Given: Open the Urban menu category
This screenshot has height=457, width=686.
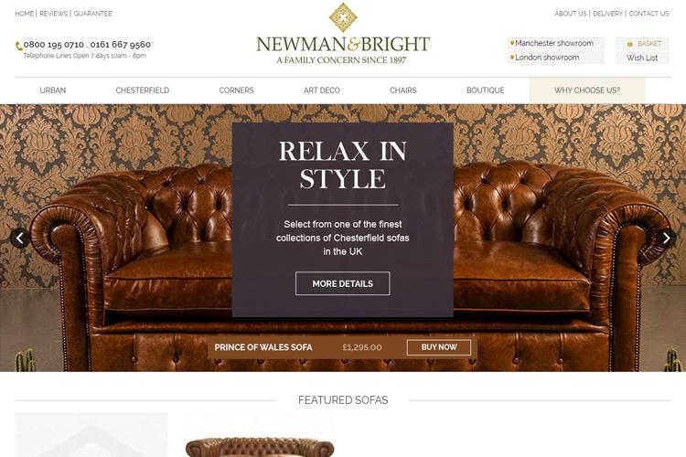Looking at the screenshot, I should coord(53,90).
